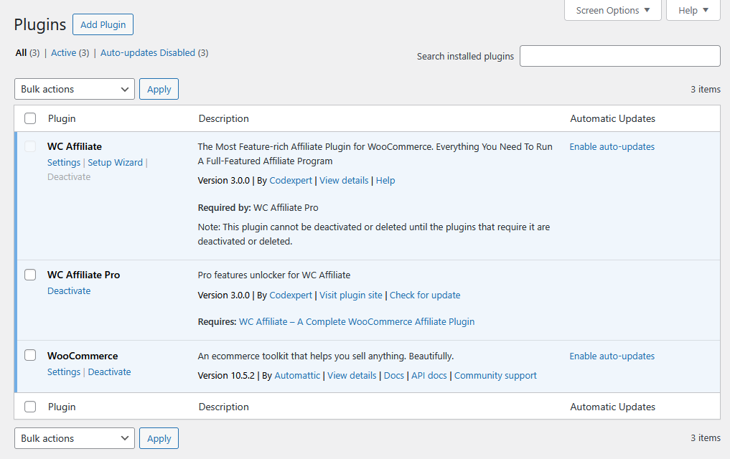This screenshot has height=459, width=730.
Task: Toggle the select-all checkbox in table footer
Action: pos(30,407)
